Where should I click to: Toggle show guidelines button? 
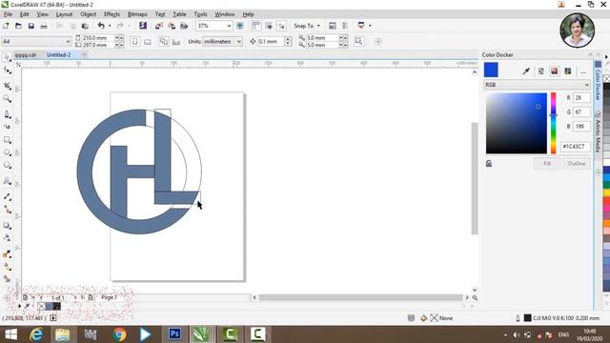tap(282, 26)
